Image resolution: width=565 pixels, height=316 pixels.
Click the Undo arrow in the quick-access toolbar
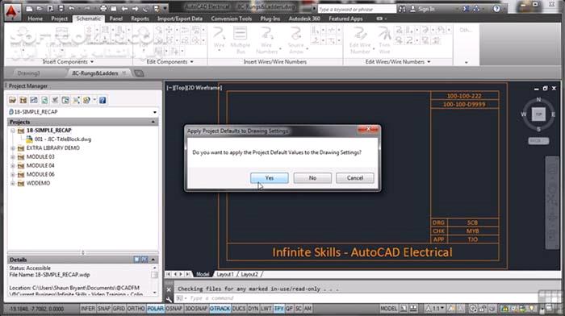point(72,8)
